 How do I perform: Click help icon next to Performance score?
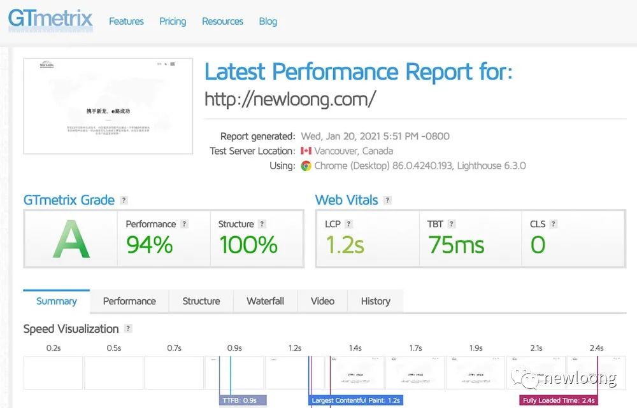click(x=184, y=224)
